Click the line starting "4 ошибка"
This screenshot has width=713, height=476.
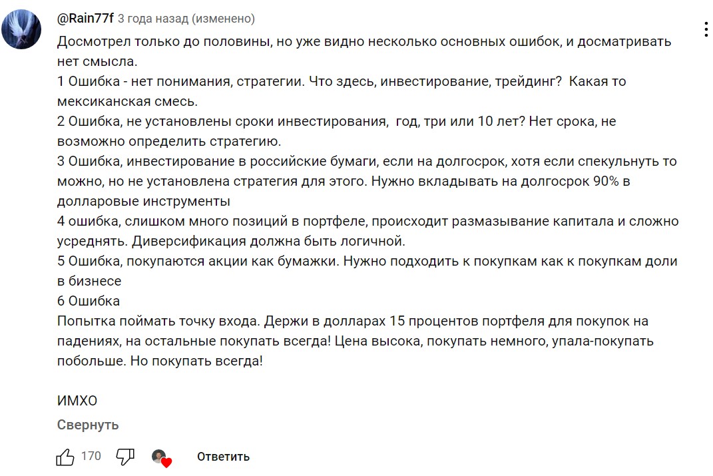pyautogui.click(x=367, y=222)
